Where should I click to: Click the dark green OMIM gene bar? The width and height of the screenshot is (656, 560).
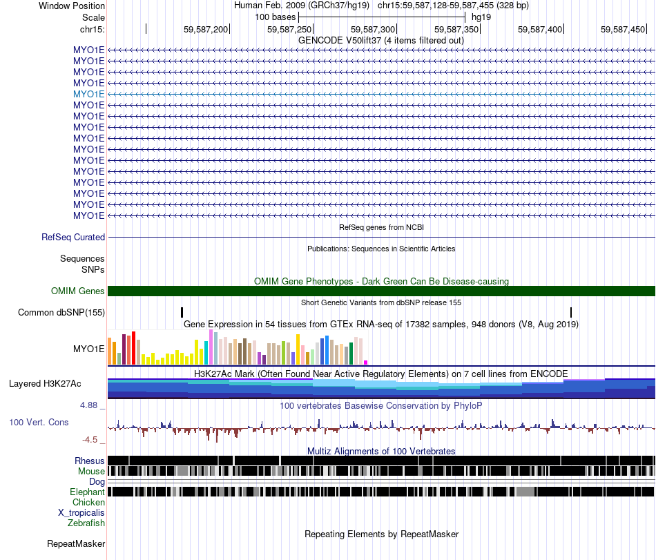381,291
